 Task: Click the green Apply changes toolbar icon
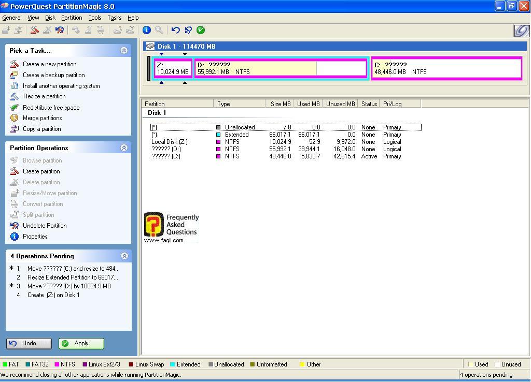tap(201, 30)
